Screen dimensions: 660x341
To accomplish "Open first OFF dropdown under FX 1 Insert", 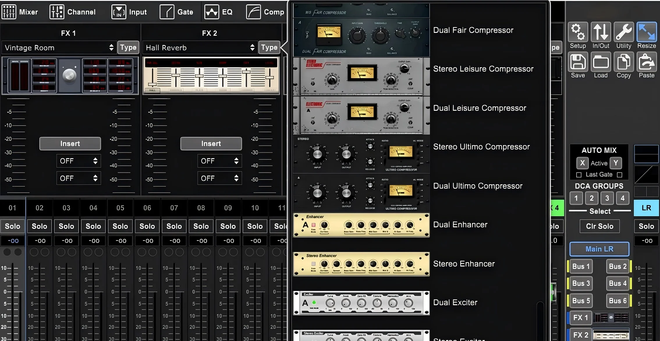I will coord(78,161).
